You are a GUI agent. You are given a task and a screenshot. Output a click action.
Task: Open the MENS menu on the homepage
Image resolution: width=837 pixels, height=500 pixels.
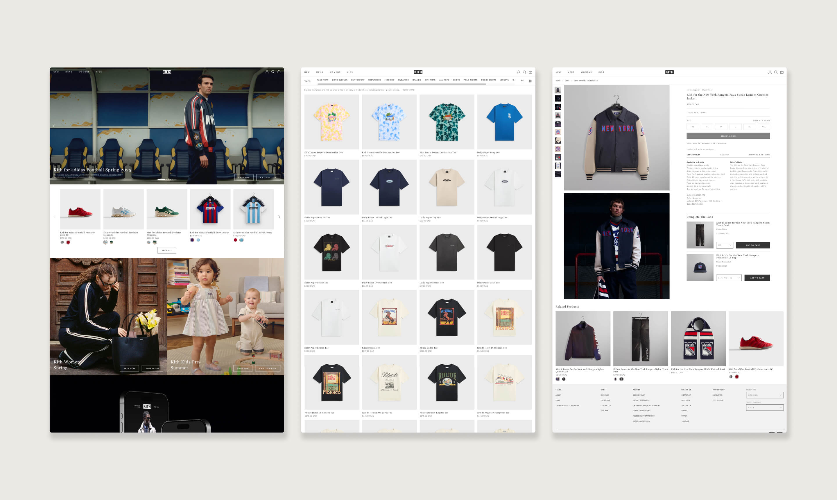(69, 72)
